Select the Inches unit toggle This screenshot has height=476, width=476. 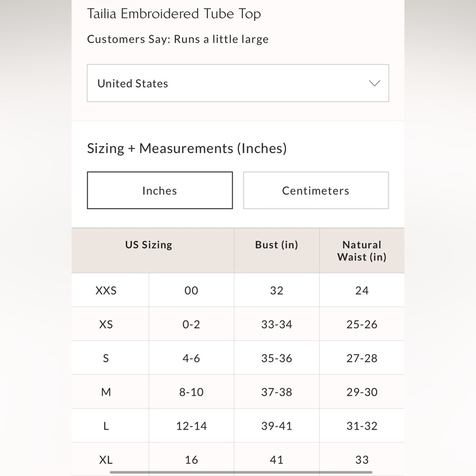coord(159,190)
